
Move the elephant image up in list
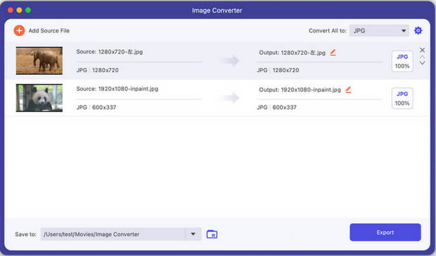(x=422, y=57)
